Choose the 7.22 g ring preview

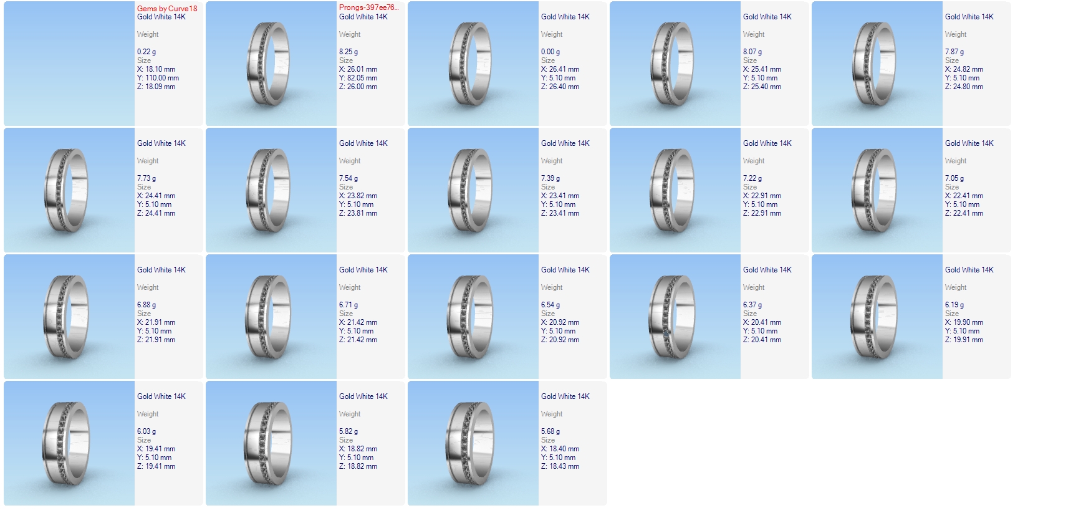675,190
